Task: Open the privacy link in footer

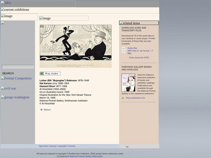Action: pos(53,146)
